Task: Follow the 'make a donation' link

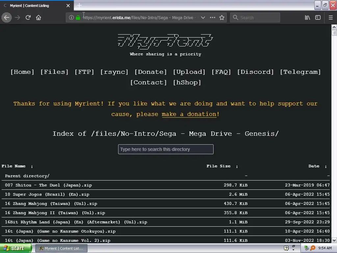Action: pos(189,114)
